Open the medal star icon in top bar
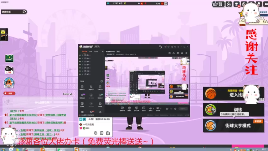The height and width of the screenshot is (151, 268). [229, 4]
